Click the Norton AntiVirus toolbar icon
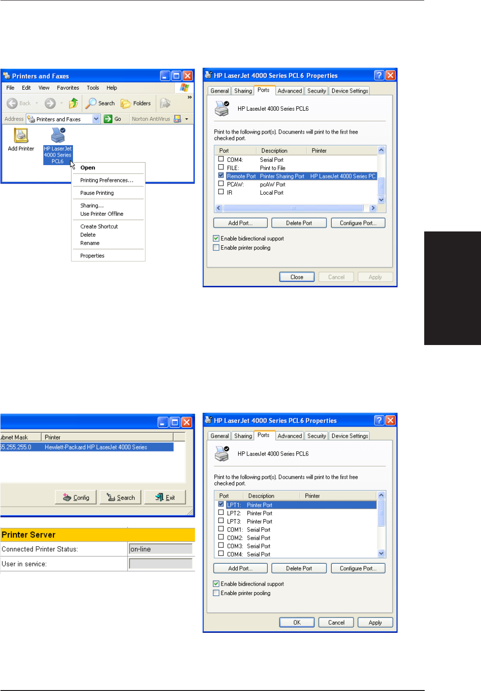481x691 pixels. 178,119
